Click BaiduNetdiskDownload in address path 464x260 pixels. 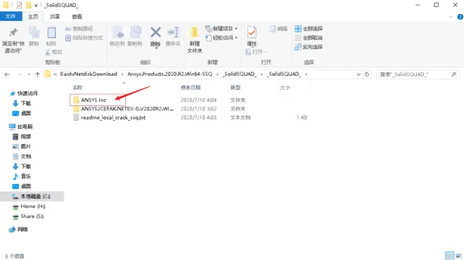coord(89,74)
